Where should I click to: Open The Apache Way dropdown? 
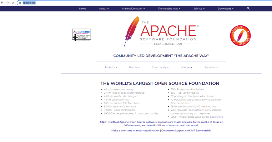coord(169,9)
